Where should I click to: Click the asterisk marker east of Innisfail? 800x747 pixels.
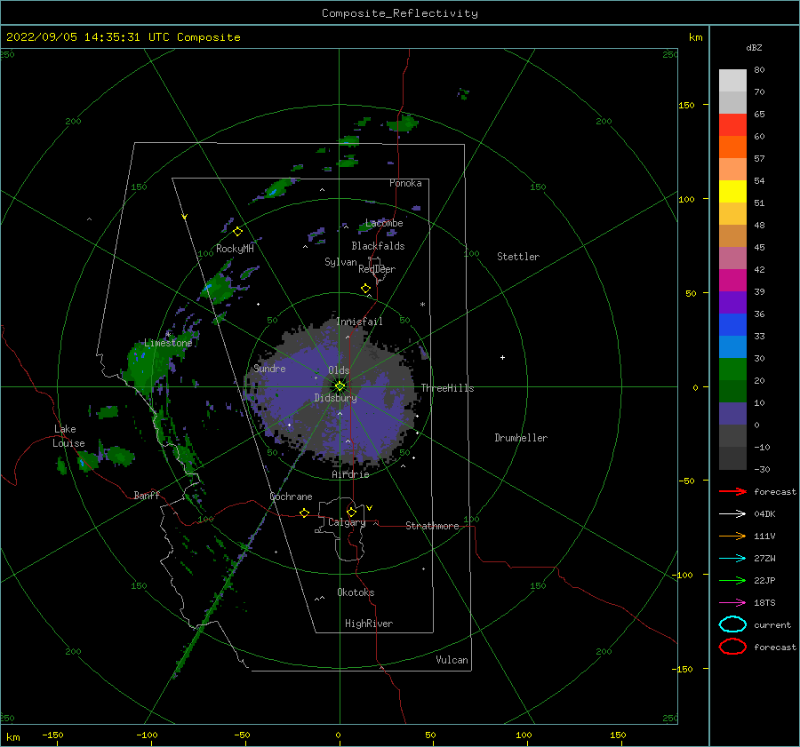(x=422, y=305)
